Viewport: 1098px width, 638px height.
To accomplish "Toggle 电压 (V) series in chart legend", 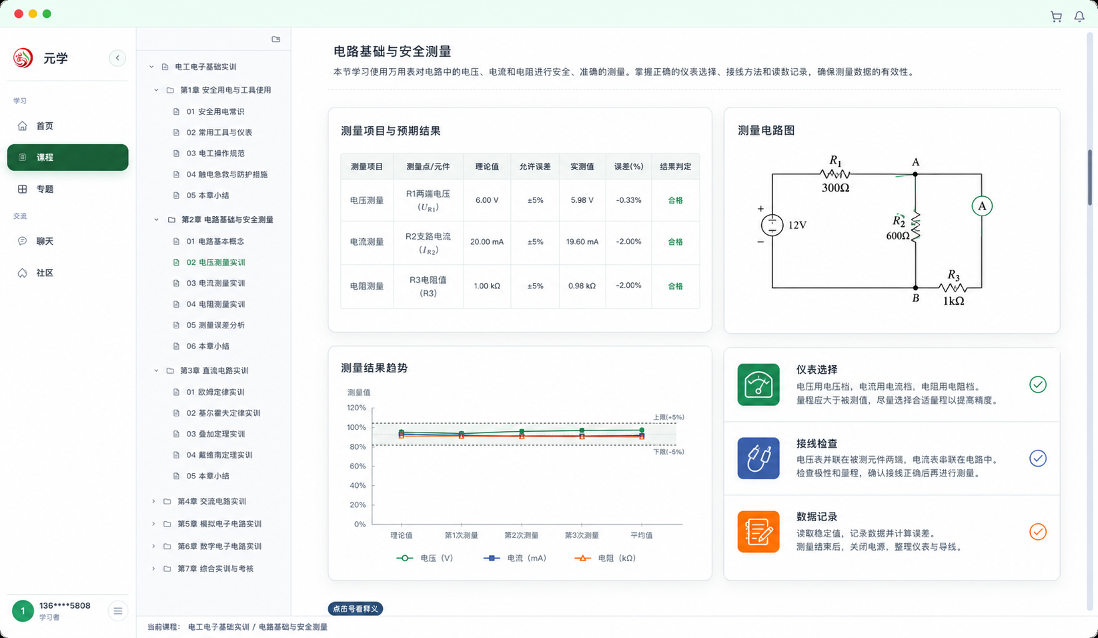I will [425, 558].
